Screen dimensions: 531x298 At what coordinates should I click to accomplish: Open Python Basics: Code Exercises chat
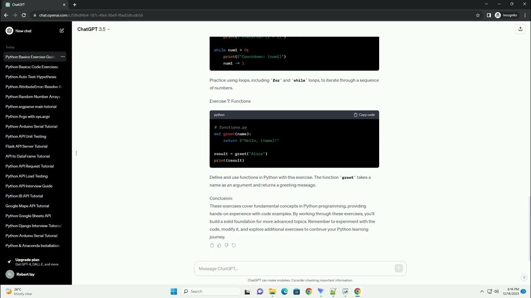(x=35, y=67)
